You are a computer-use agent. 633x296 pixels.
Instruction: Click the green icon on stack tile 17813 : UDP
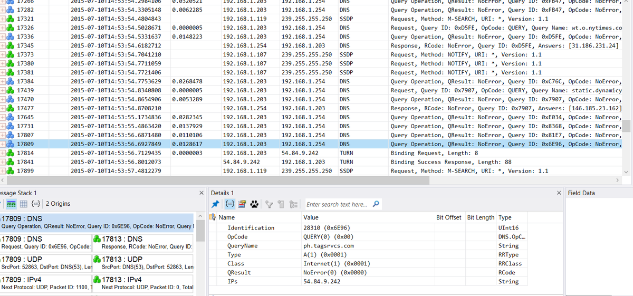(x=97, y=259)
